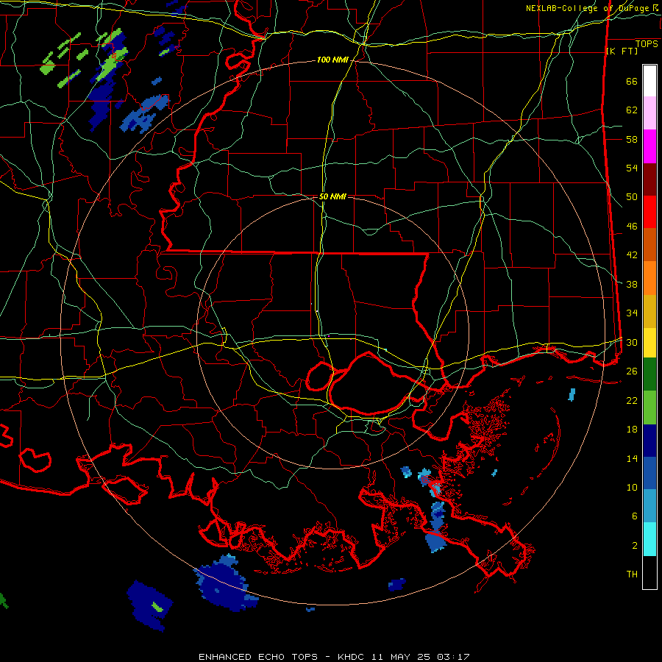The width and height of the screenshot is (662, 662).
Task: Click the 54 legend value
Action: coord(632,168)
